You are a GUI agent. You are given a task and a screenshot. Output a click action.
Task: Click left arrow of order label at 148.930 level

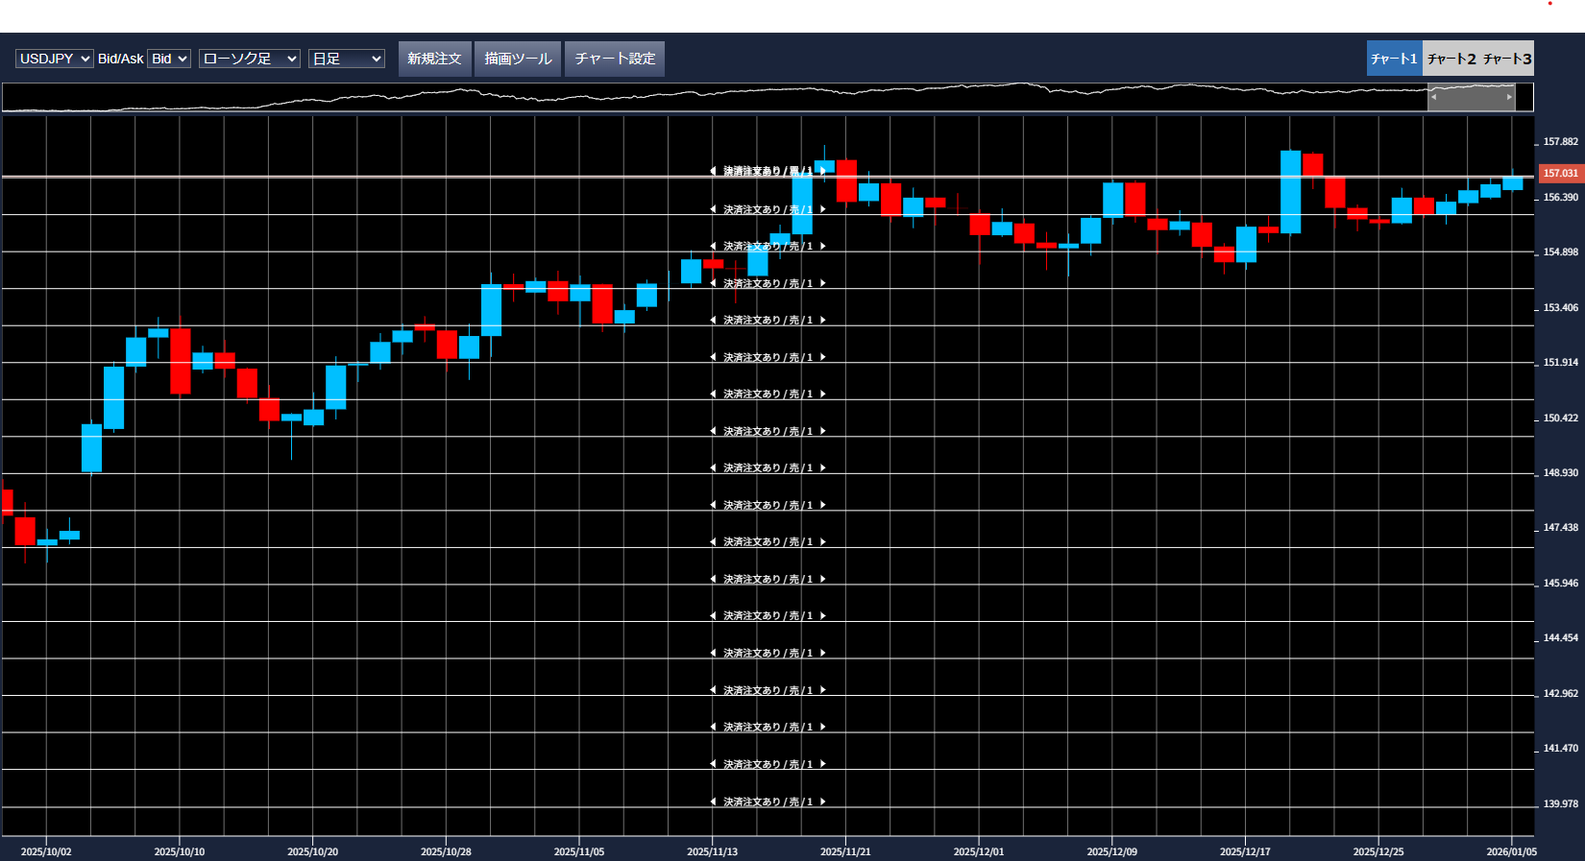pos(713,468)
